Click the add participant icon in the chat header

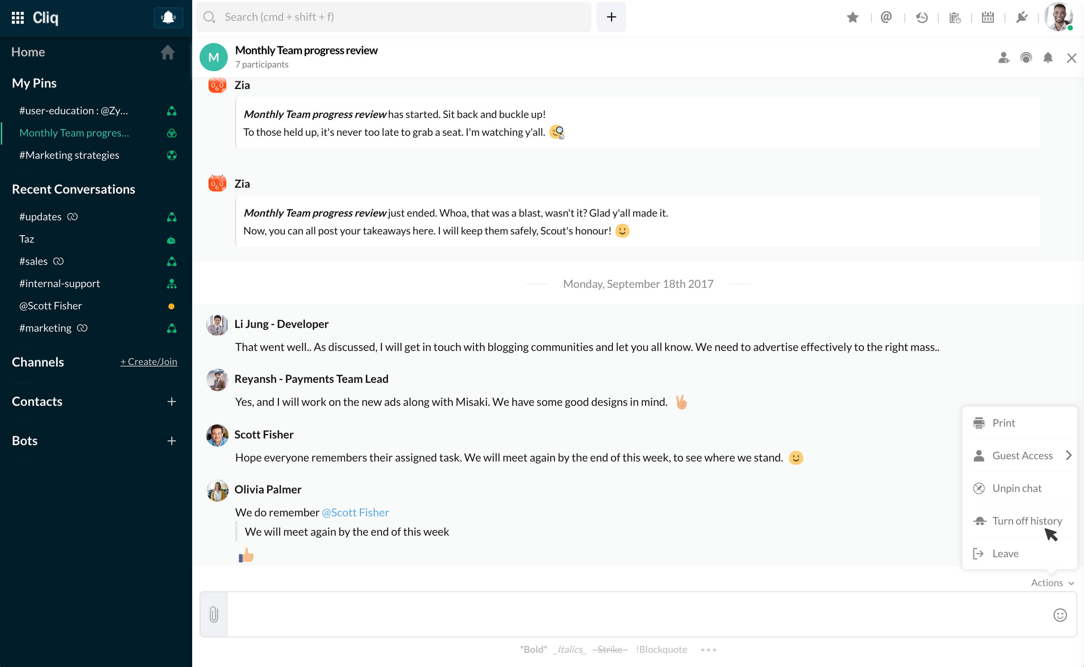pos(1004,58)
